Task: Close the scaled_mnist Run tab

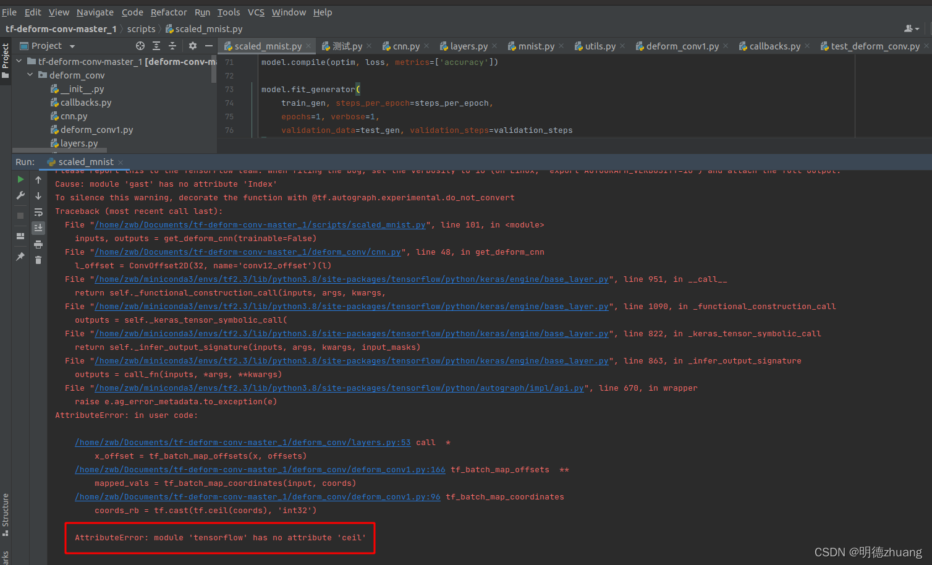Action: [121, 163]
